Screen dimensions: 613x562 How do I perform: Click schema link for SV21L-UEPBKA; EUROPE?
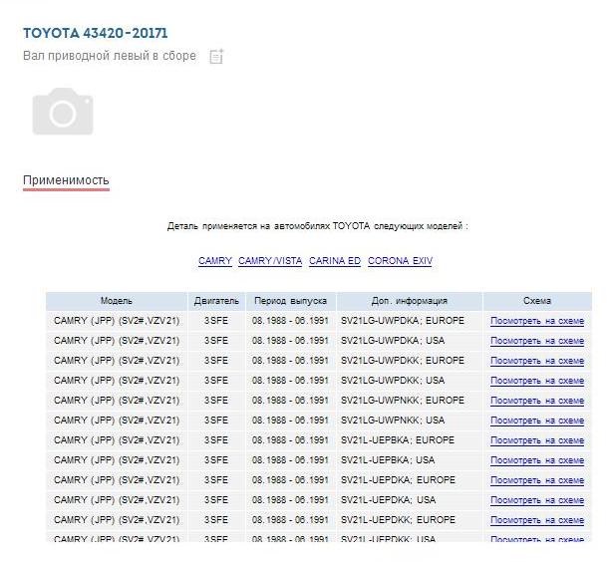coord(536,440)
